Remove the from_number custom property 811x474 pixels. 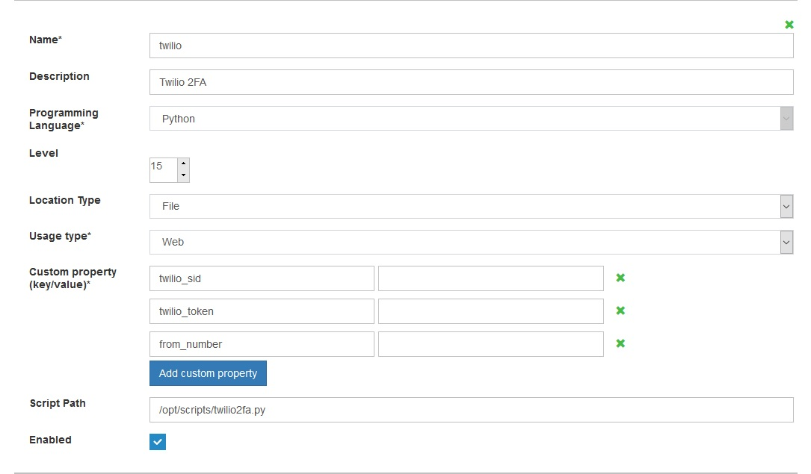pyautogui.click(x=620, y=343)
